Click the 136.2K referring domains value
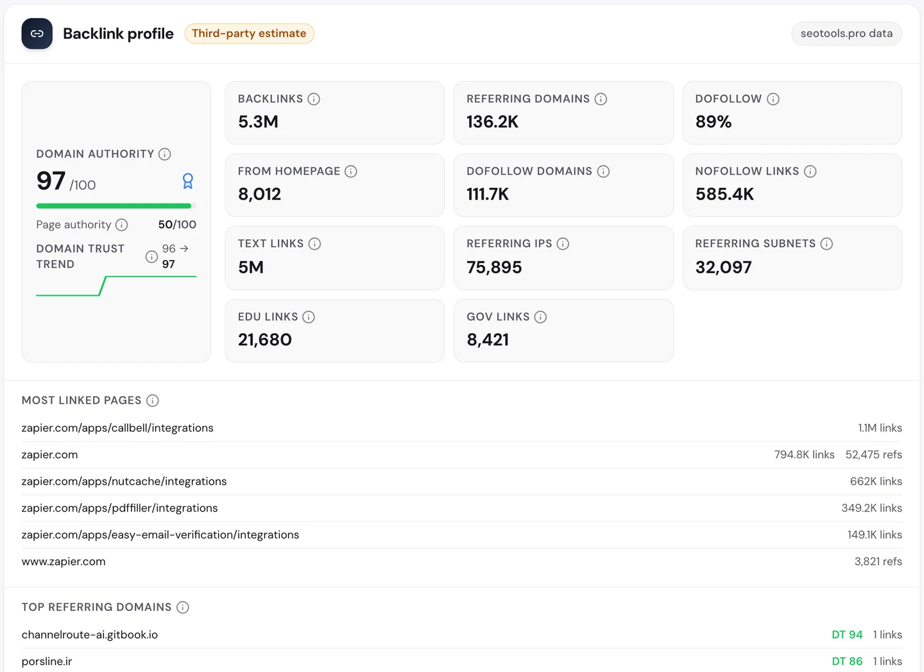The height and width of the screenshot is (672, 924). pos(492,122)
